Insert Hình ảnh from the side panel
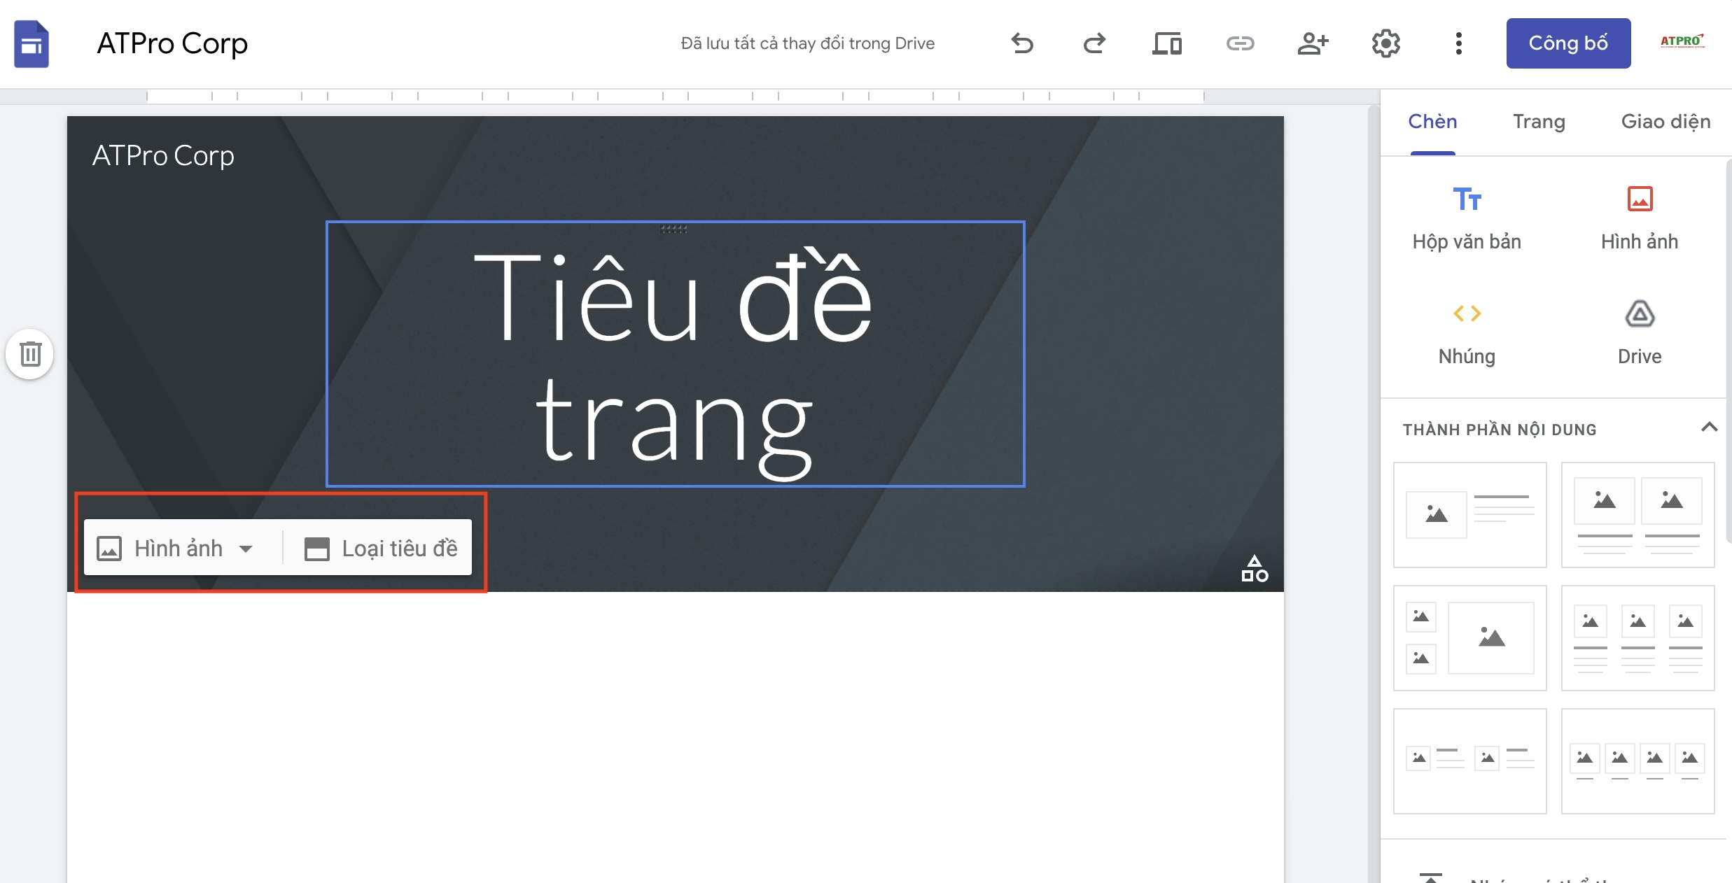 [1640, 218]
